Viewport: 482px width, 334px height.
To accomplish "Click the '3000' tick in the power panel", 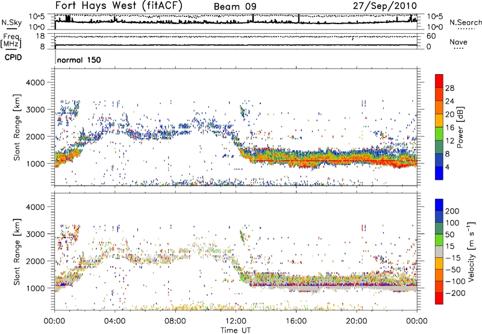I will point(36,110).
